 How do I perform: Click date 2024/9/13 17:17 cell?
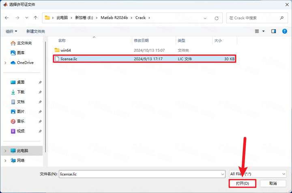click(148, 59)
